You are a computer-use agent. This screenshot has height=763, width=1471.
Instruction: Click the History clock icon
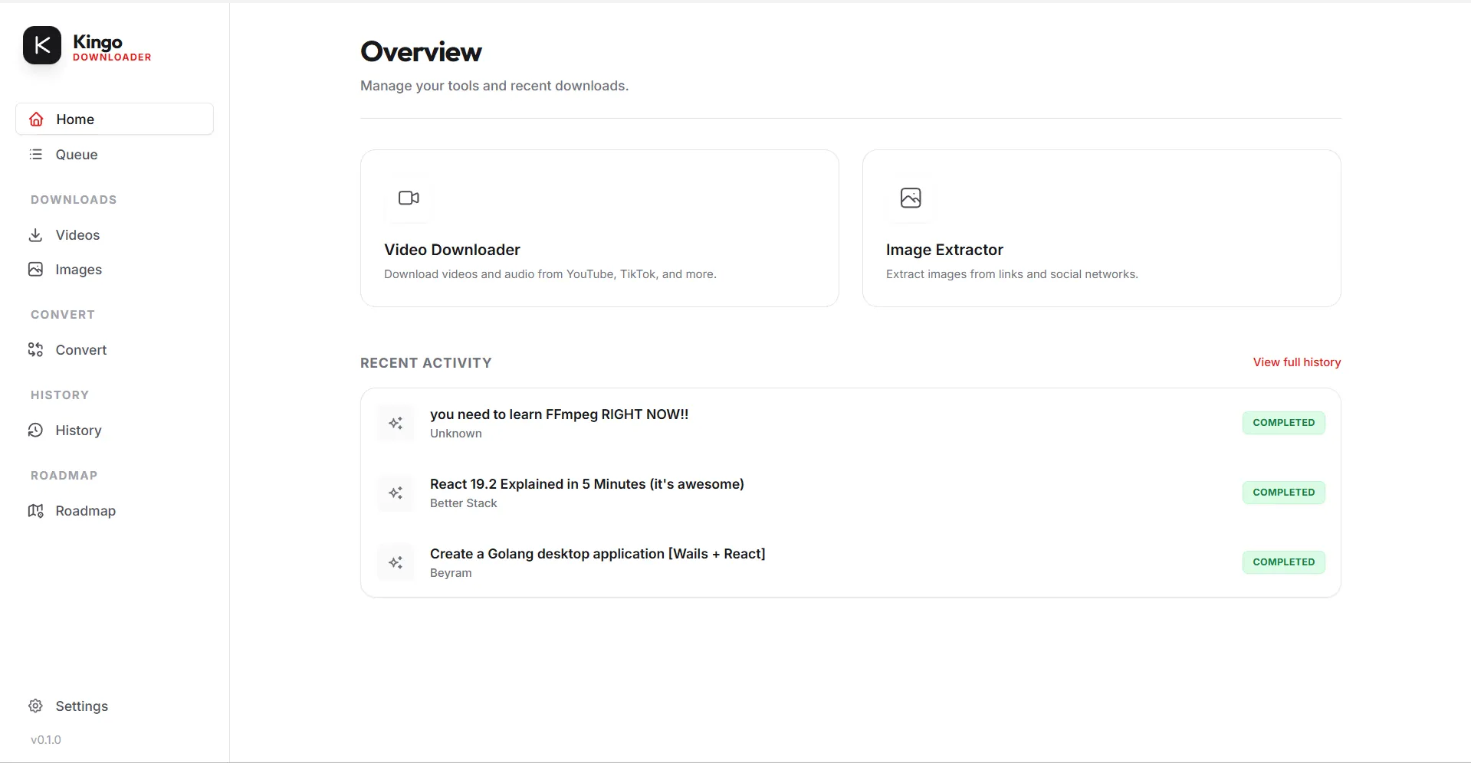[x=35, y=430]
